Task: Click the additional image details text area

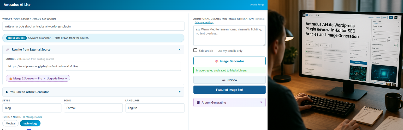Action: click(229, 35)
